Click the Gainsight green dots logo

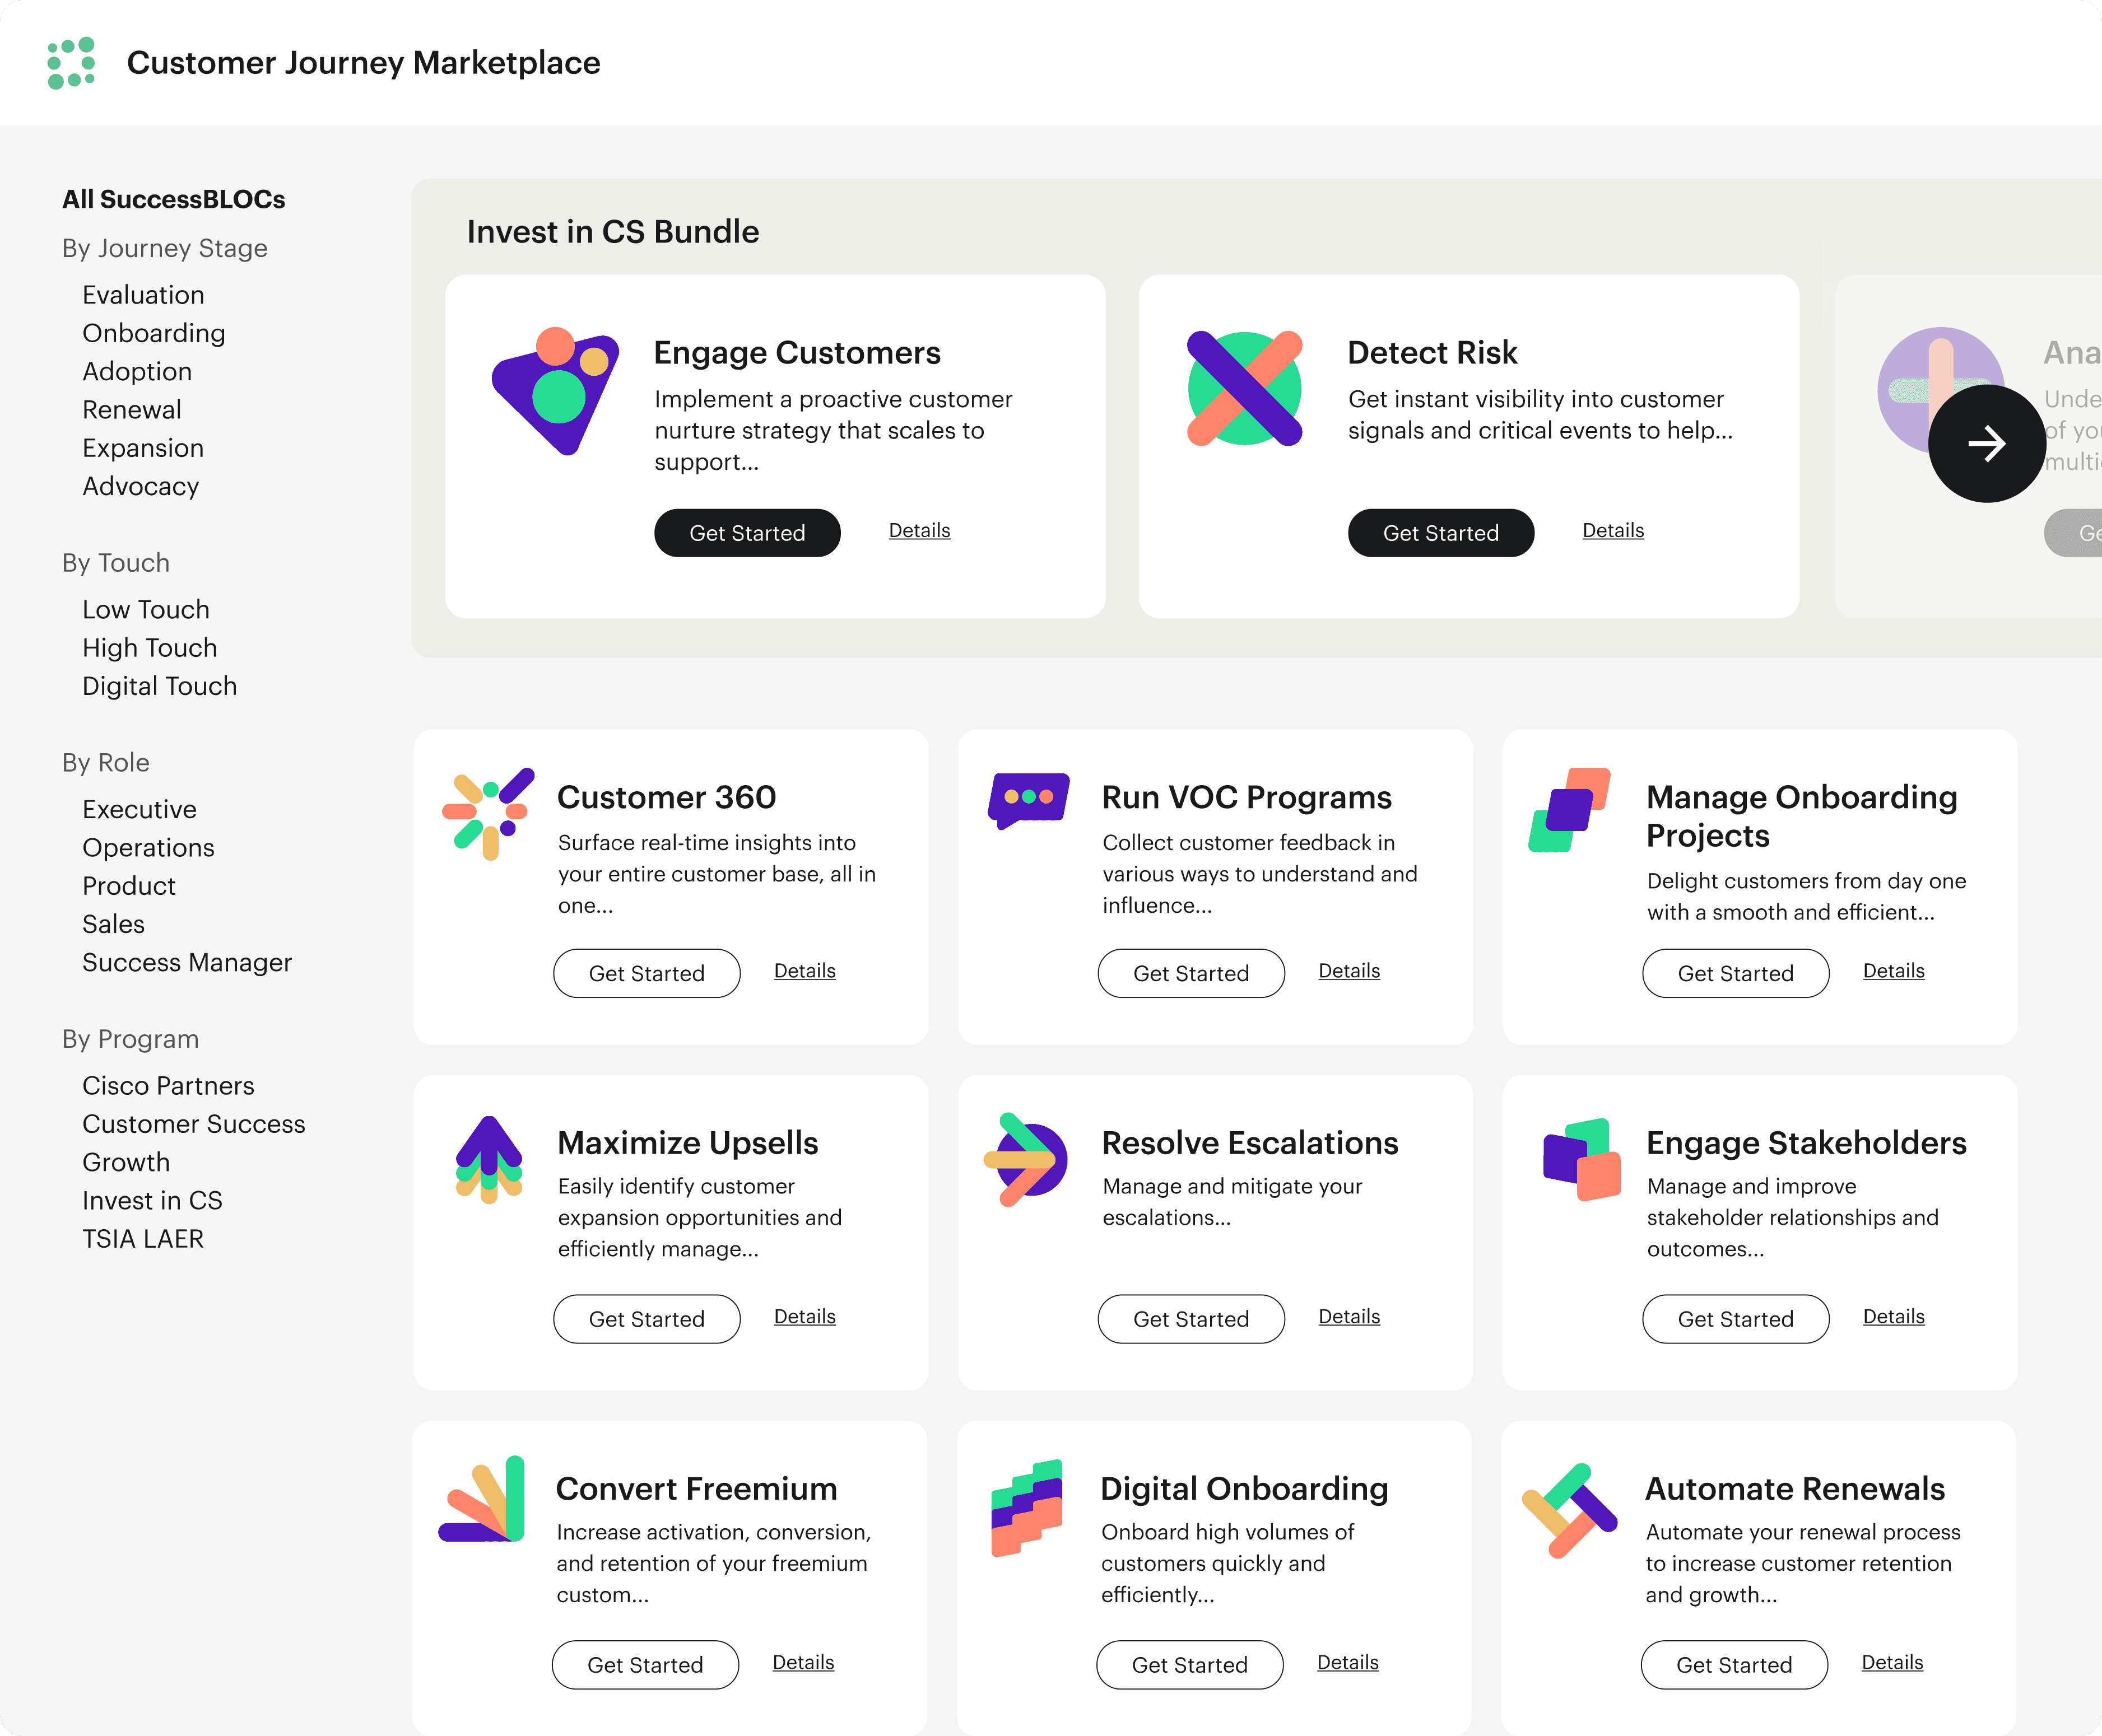click(x=71, y=63)
